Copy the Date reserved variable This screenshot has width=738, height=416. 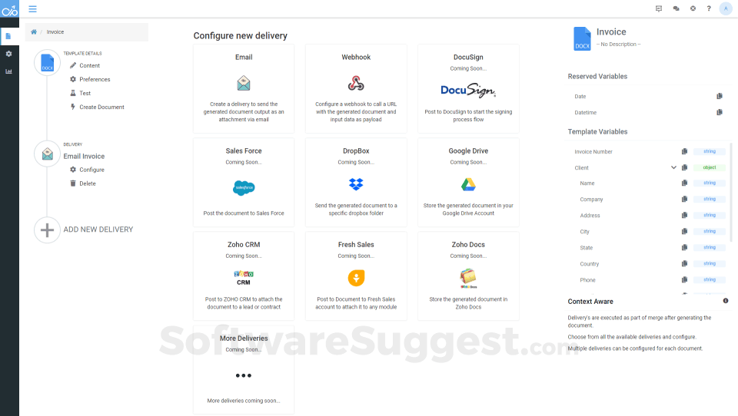pos(720,96)
